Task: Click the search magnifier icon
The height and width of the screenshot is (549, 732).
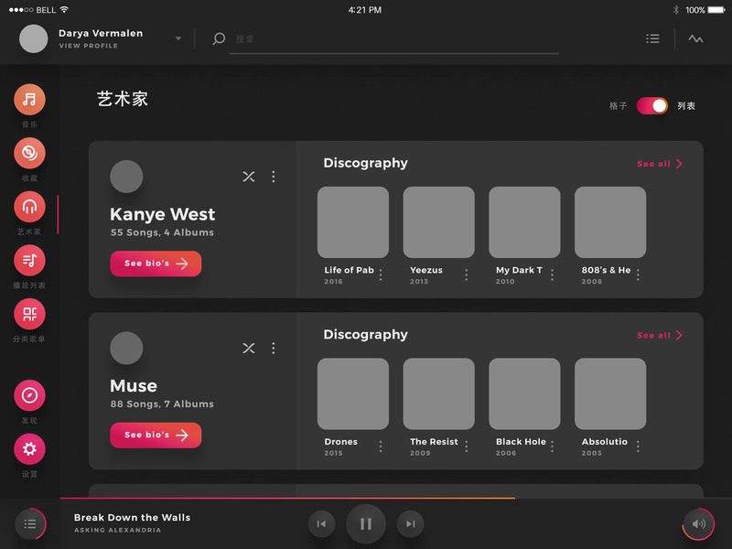Action: click(x=219, y=38)
